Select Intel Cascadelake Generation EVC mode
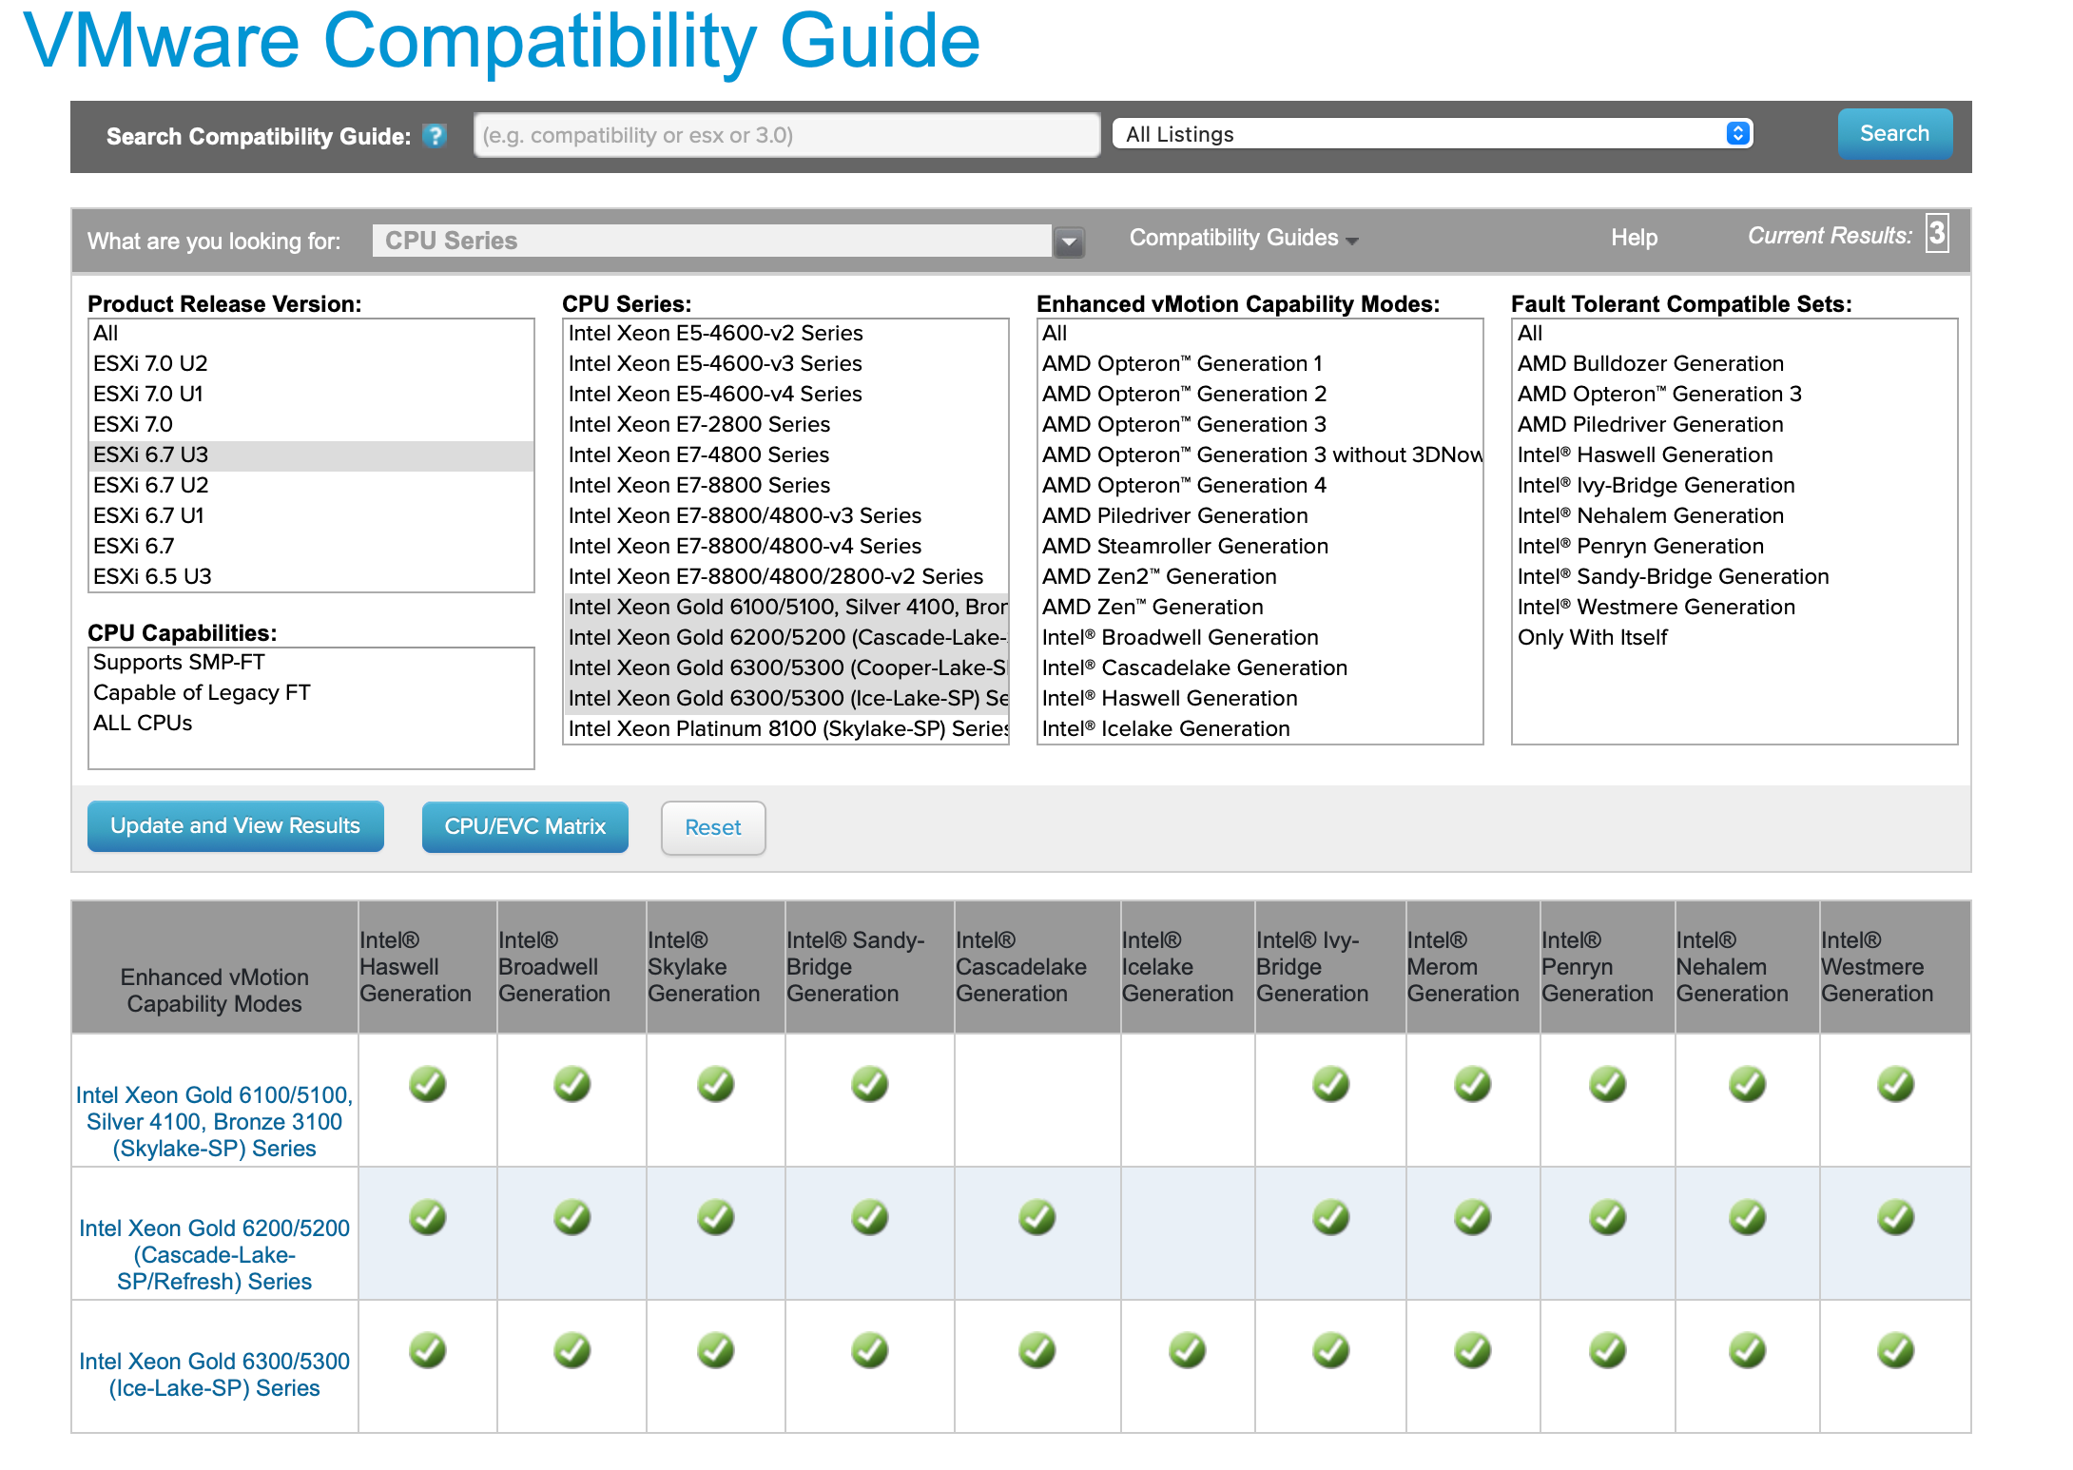 coord(1260,667)
